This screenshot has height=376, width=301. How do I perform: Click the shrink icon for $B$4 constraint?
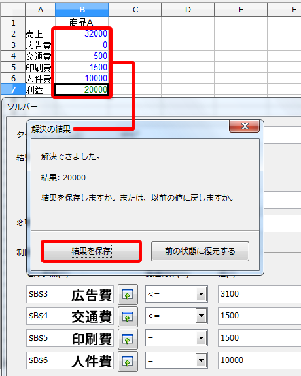coord(128,316)
